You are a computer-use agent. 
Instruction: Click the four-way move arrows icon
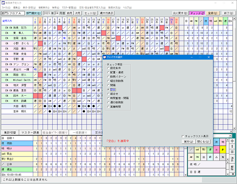coord(232,141)
